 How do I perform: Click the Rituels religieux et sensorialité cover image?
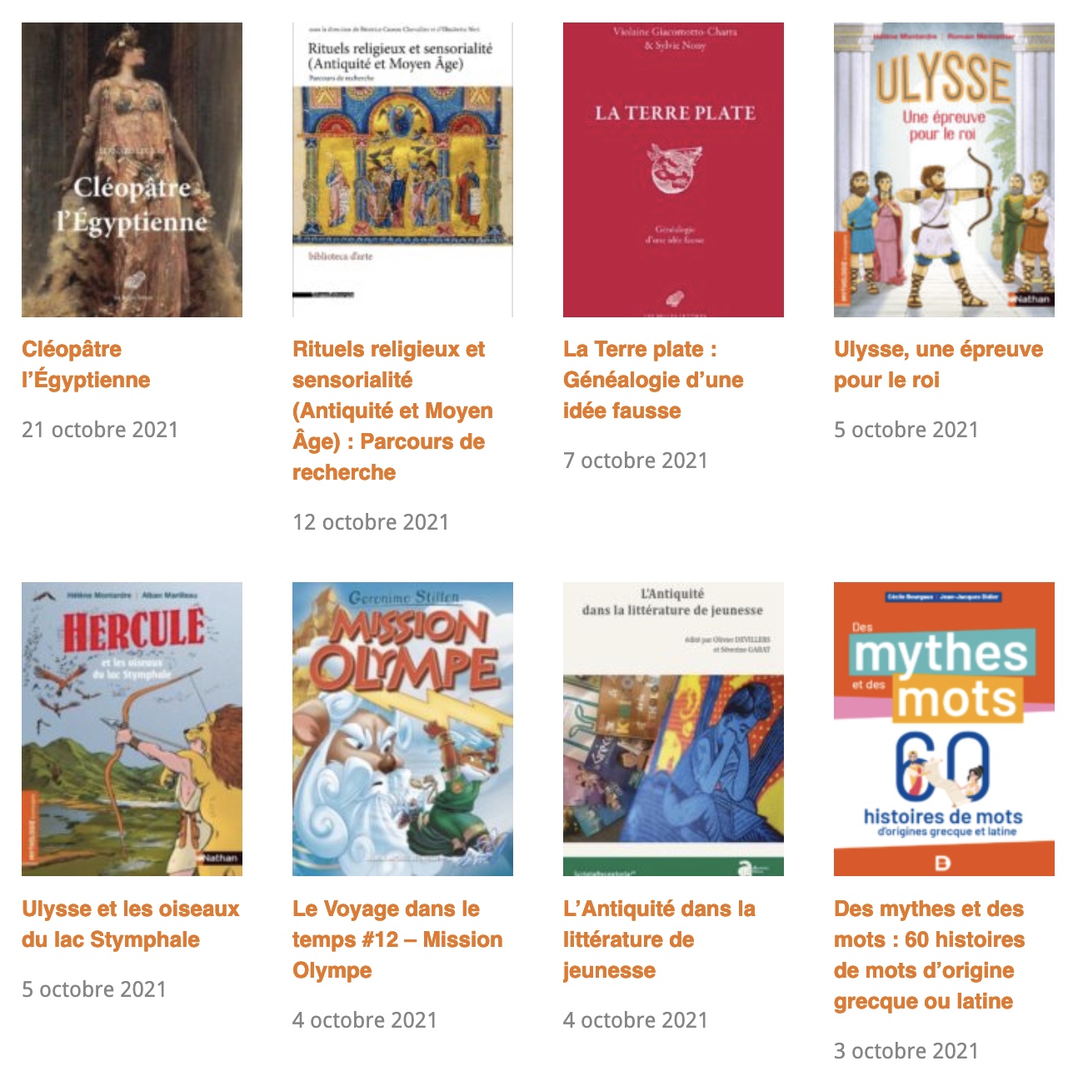tap(402, 170)
